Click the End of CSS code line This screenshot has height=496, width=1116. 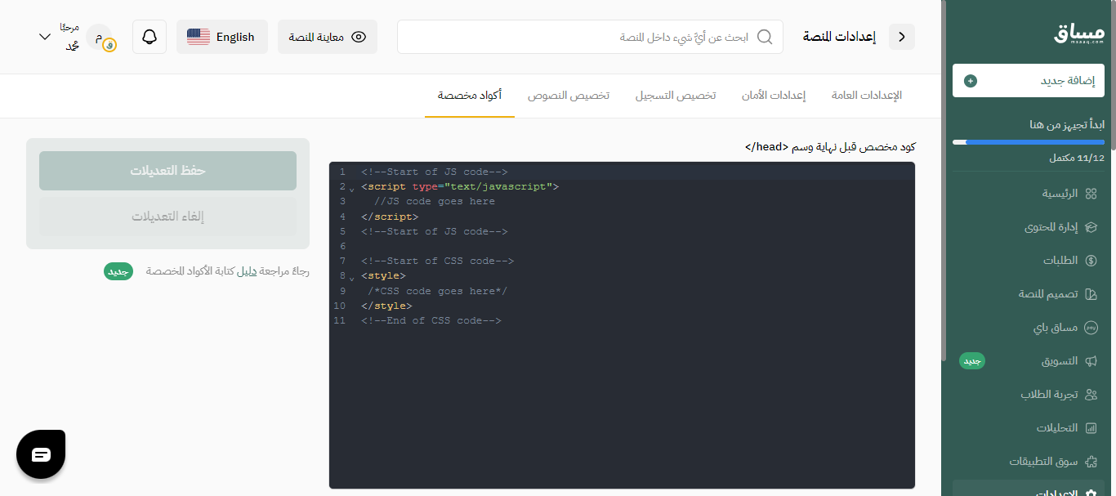pos(431,320)
